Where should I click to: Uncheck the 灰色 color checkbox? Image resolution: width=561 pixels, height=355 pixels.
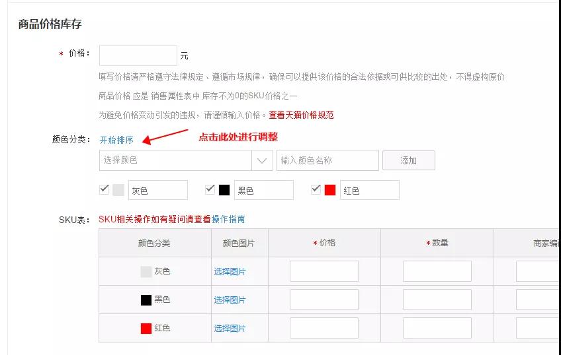tap(104, 189)
